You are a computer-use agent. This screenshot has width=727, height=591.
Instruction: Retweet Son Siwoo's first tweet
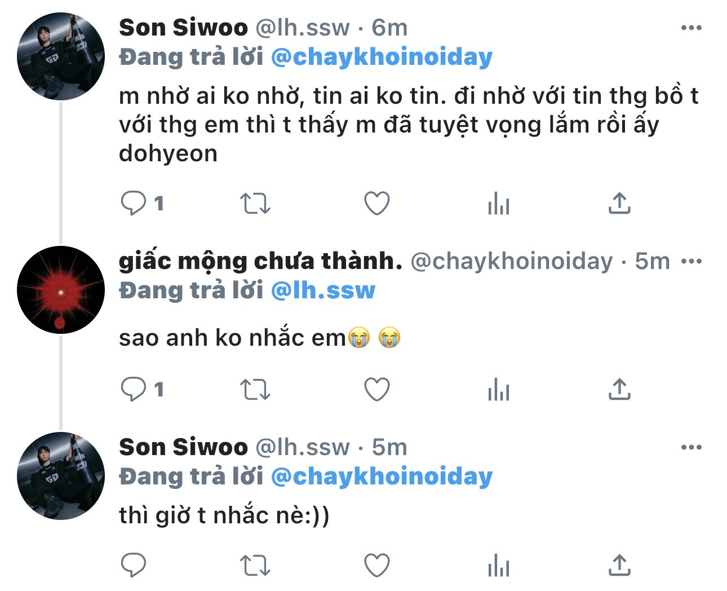(255, 204)
